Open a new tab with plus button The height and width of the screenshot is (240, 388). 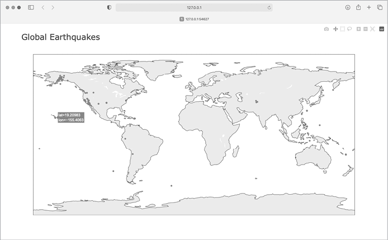(369, 7)
